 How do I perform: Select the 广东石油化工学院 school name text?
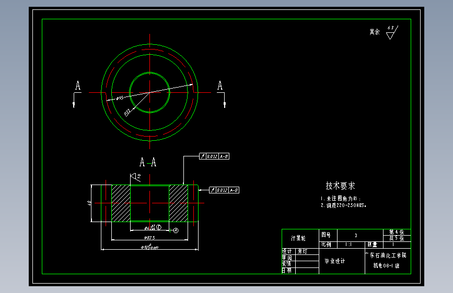tap(386, 255)
